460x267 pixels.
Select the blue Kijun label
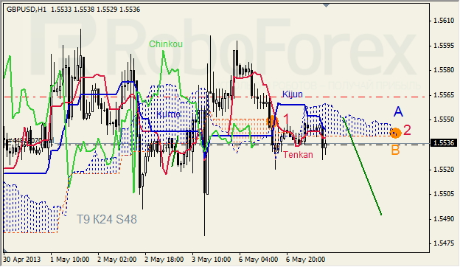(293, 94)
